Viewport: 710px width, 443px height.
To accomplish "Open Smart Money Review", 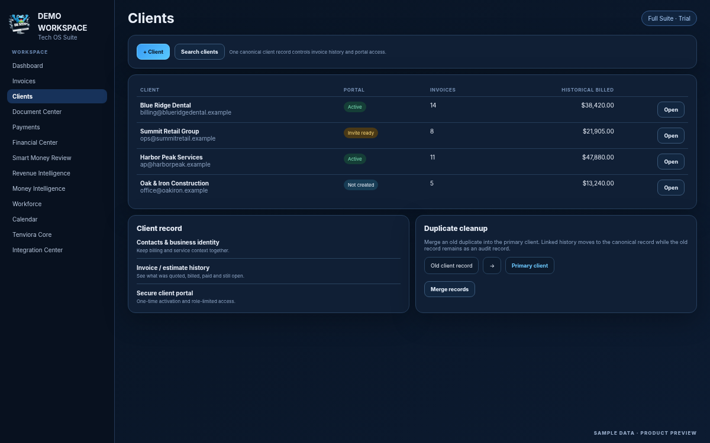I will (57, 158).
